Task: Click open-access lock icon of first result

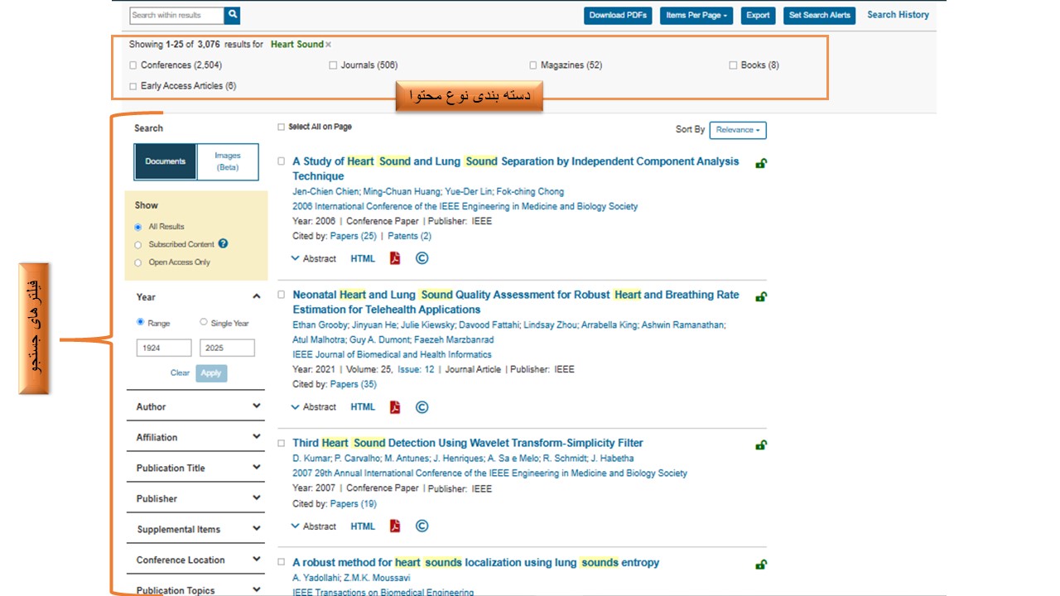Action: [760, 164]
